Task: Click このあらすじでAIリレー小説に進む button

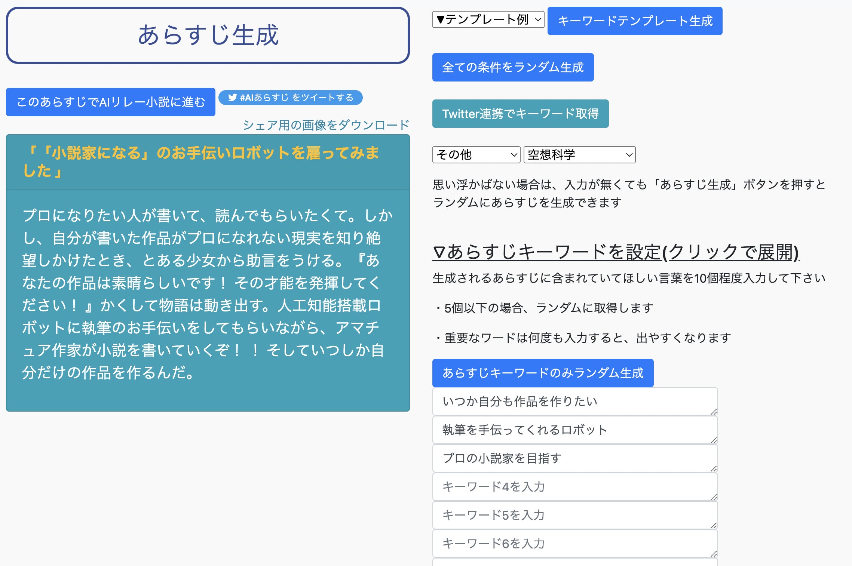Action: [111, 102]
